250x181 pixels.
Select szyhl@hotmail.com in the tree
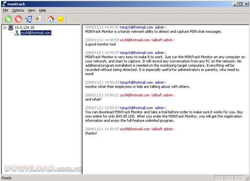click(36, 33)
